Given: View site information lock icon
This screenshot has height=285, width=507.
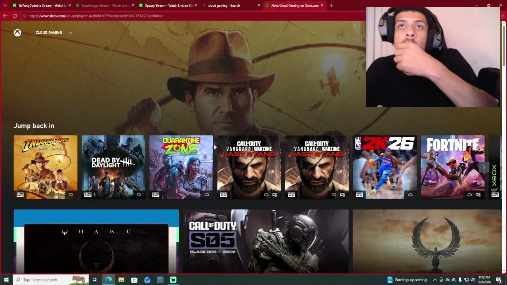Looking at the screenshot, I should point(24,16).
